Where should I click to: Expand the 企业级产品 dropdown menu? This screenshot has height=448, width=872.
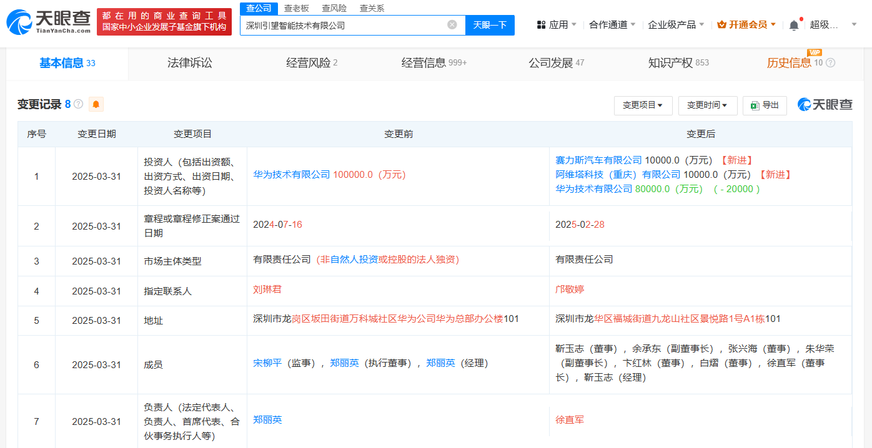click(676, 25)
